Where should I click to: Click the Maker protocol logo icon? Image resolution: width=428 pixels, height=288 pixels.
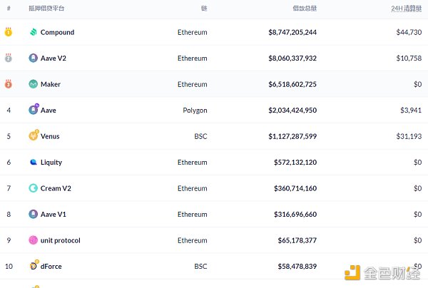pyautogui.click(x=33, y=84)
